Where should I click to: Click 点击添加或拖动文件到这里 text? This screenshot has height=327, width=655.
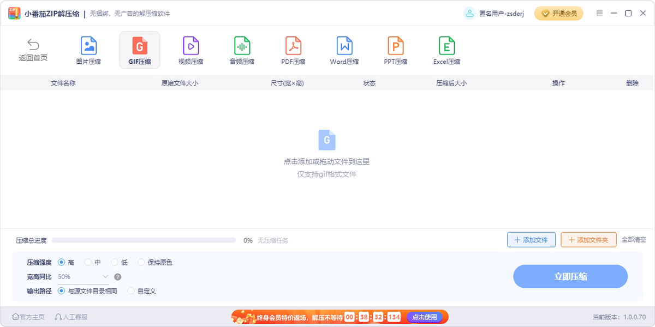327,161
